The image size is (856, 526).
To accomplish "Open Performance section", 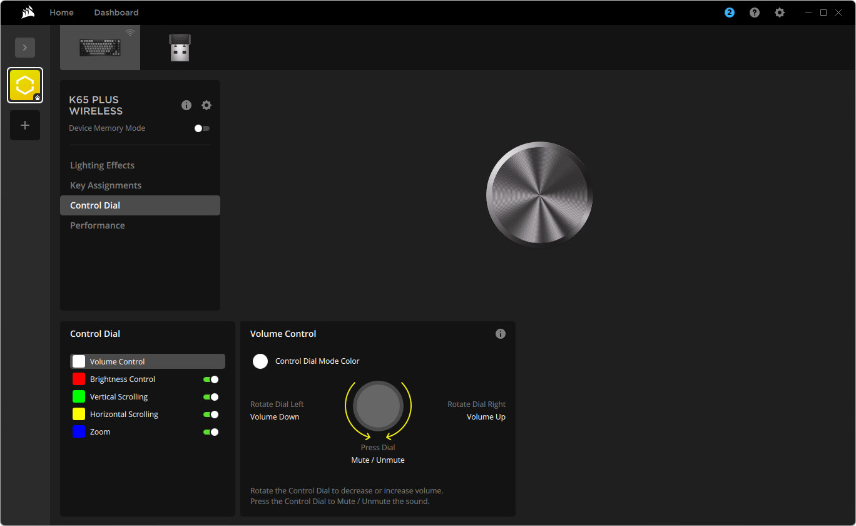I will (x=97, y=225).
